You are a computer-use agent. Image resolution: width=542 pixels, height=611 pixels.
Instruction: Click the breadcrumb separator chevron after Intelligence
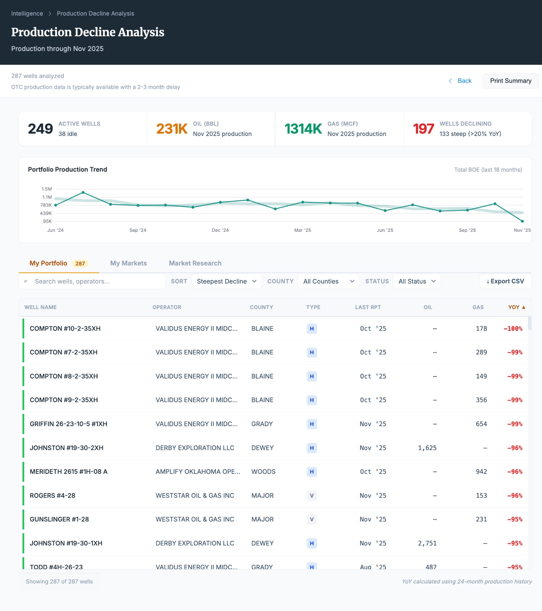(50, 14)
